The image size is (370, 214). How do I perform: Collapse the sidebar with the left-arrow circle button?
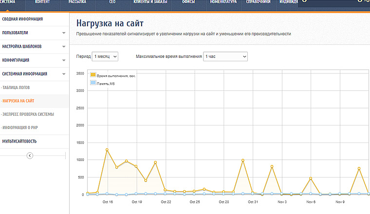click(x=30, y=156)
